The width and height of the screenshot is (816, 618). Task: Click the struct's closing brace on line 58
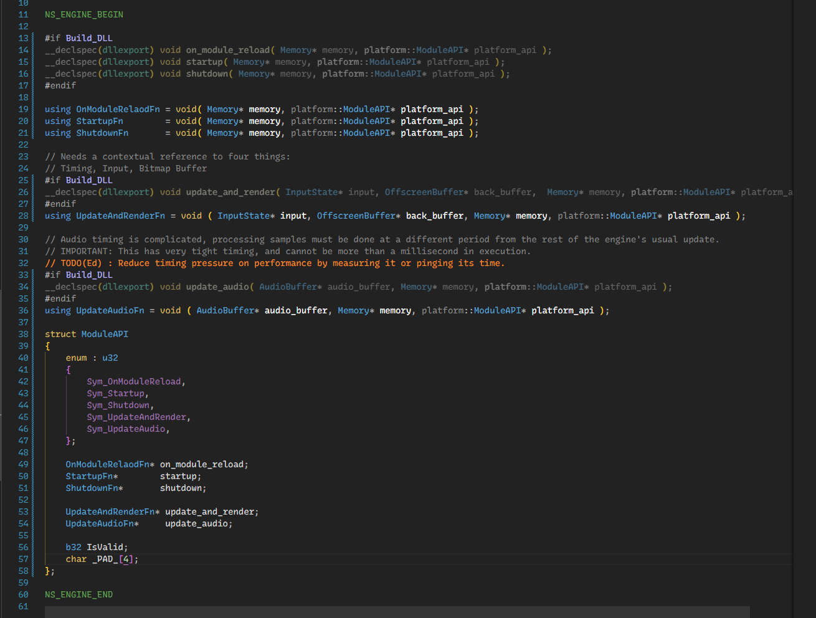pos(47,571)
